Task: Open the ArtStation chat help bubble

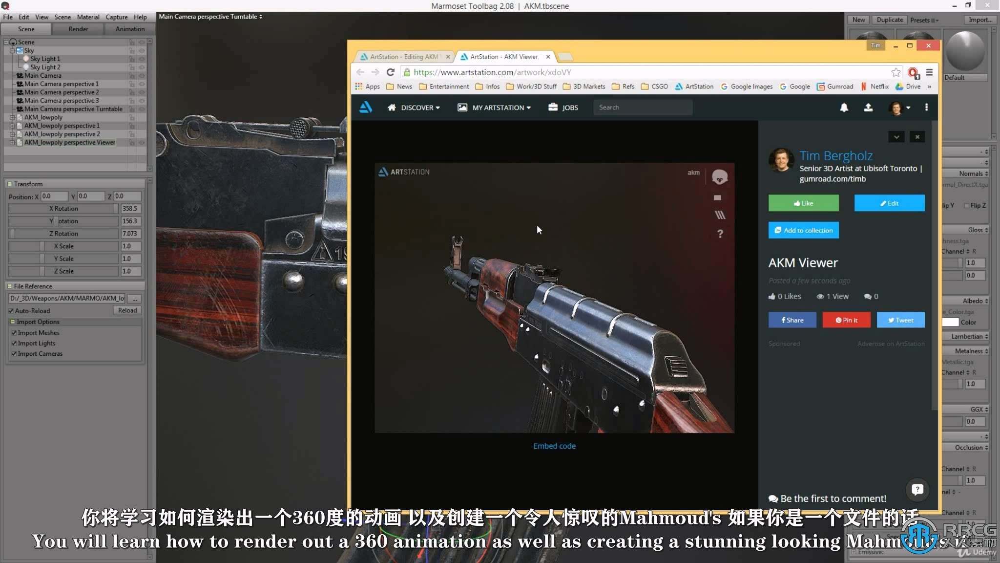Action: pyautogui.click(x=917, y=489)
